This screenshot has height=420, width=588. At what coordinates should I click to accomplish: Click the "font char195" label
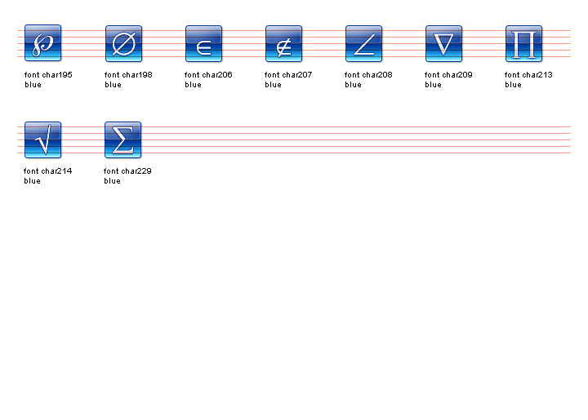tap(48, 75)
